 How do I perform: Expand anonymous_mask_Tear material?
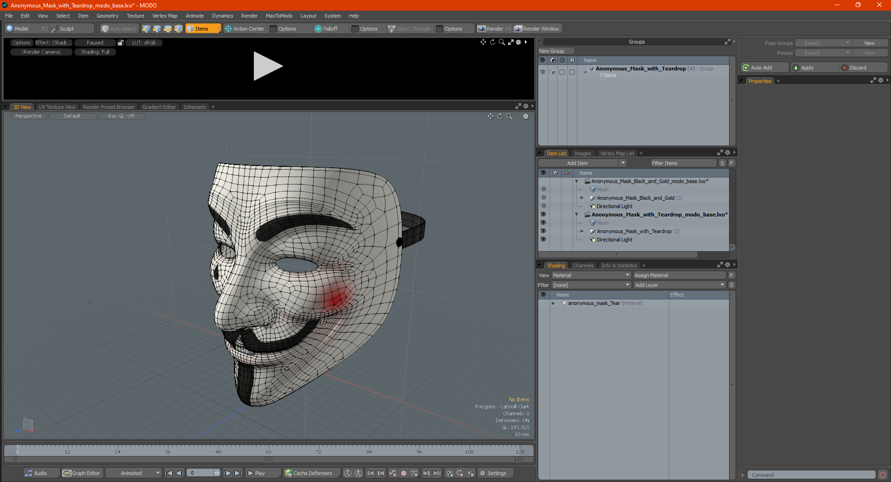pos(553,303)
